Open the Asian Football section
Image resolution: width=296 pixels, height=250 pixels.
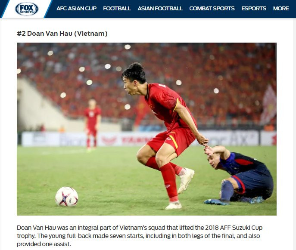click(160, 9)
